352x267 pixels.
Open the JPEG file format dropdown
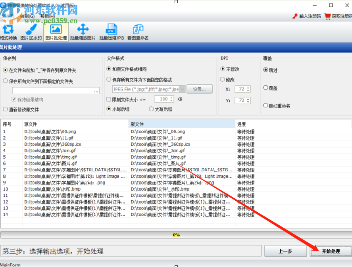(182, 89)
